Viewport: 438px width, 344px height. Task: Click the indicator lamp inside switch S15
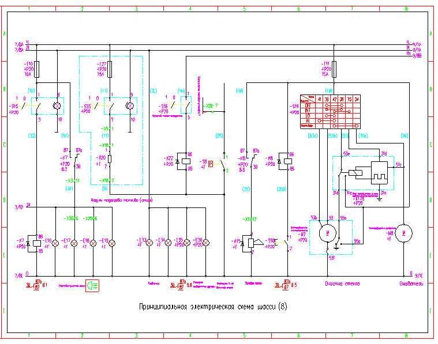(57, 106)
